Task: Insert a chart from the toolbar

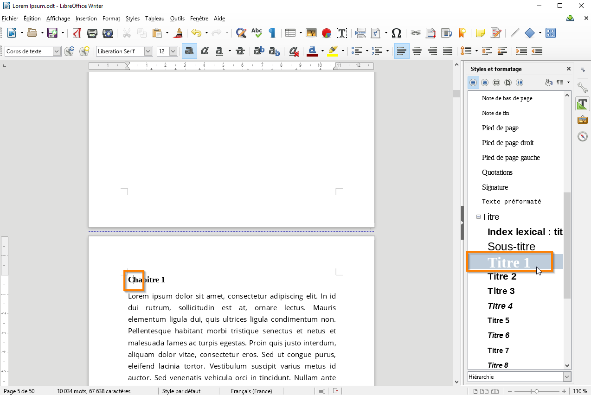Action: (x=327, y=33)
